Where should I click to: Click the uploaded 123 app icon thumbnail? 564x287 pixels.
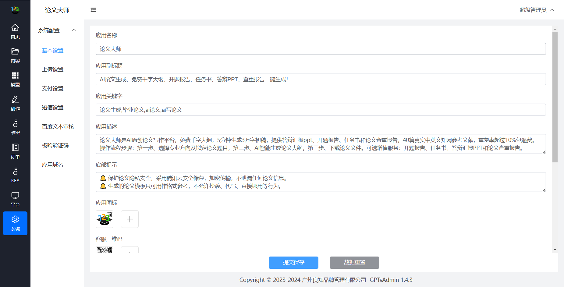point(104,219)
